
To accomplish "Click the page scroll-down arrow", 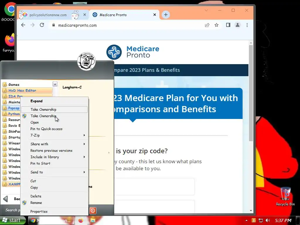I will tap(251, 211).
